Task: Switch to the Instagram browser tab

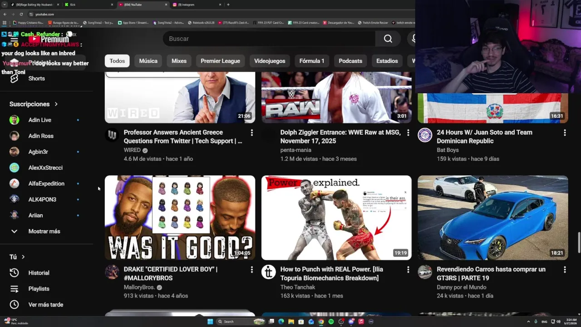Action: pyautogui.click(x=197, y=5)
